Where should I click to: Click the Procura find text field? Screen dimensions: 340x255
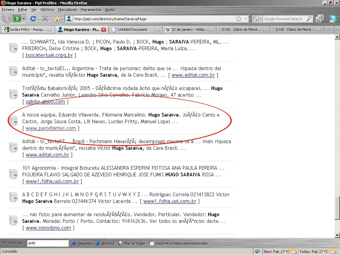coord(47,243)
